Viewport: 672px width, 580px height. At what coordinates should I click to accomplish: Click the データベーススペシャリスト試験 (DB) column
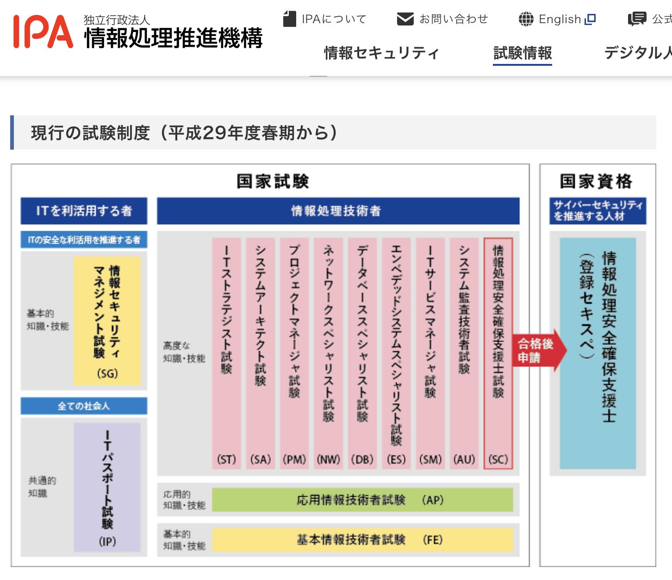pyautogui.click(x=362, y=353)
